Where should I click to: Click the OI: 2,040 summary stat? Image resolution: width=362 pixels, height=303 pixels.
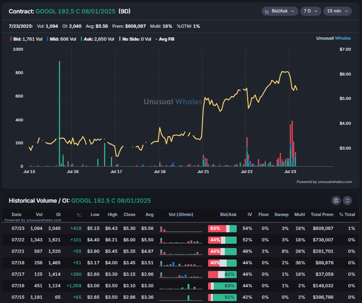72,26
